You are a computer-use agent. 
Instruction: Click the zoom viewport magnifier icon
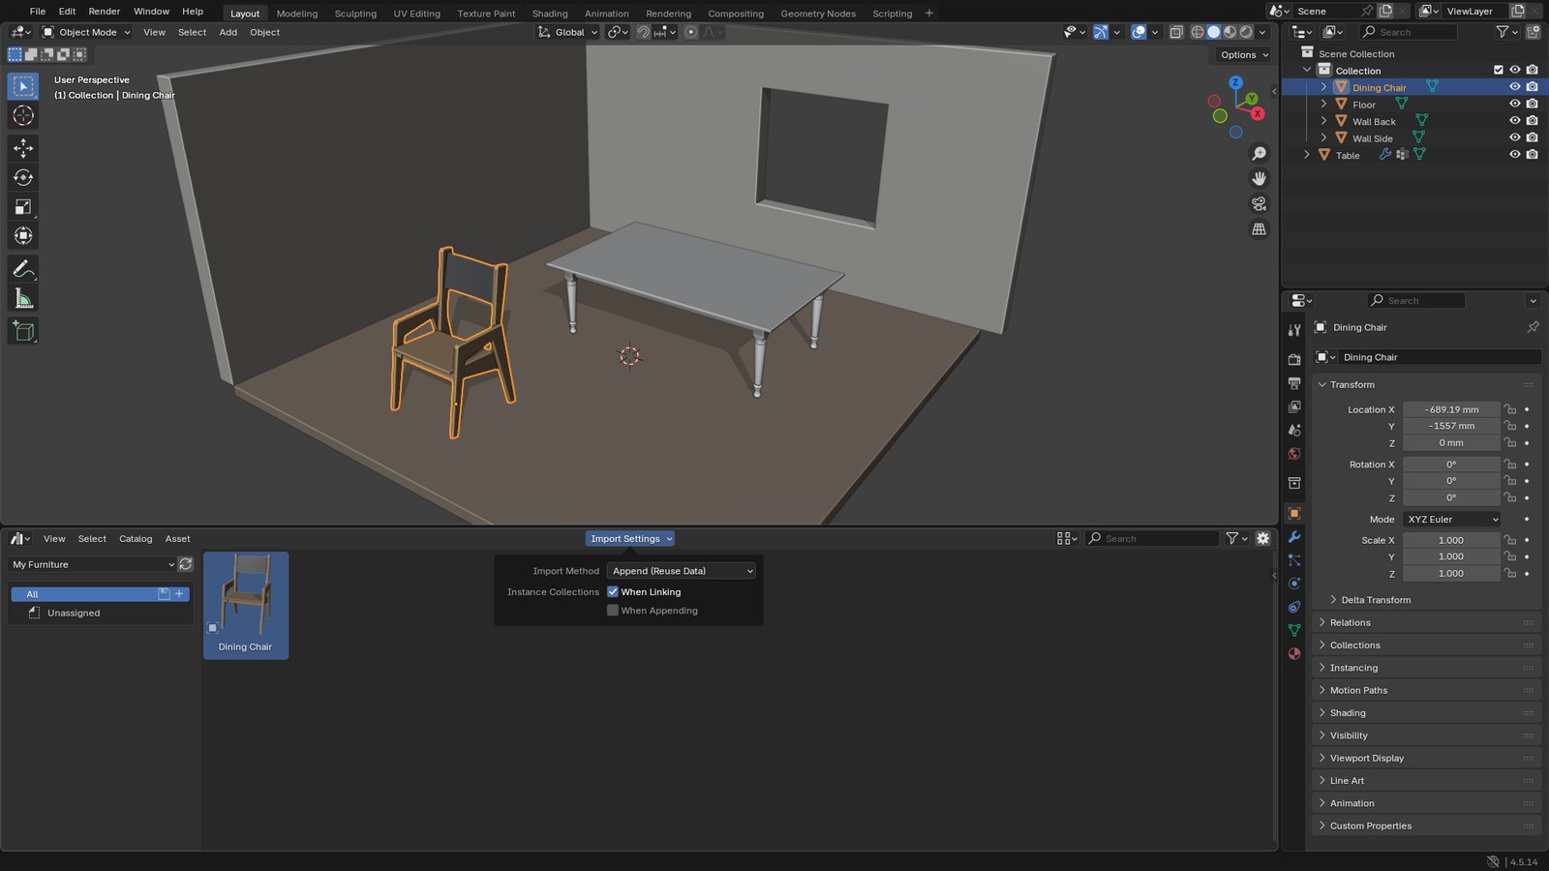(x=1259, y=154)
